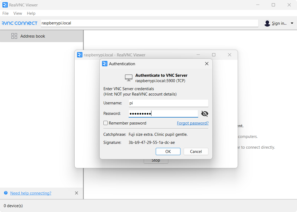The height and width of the screenshot is (212, 297).
Task: Cancel the authentication dialog
Action: pyautogui.click(x=196, y=151)
